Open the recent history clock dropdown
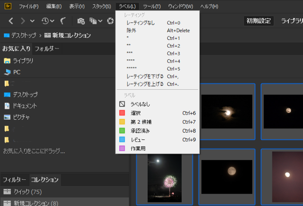The height and width of the screenshot is (206, 303). 48,21
